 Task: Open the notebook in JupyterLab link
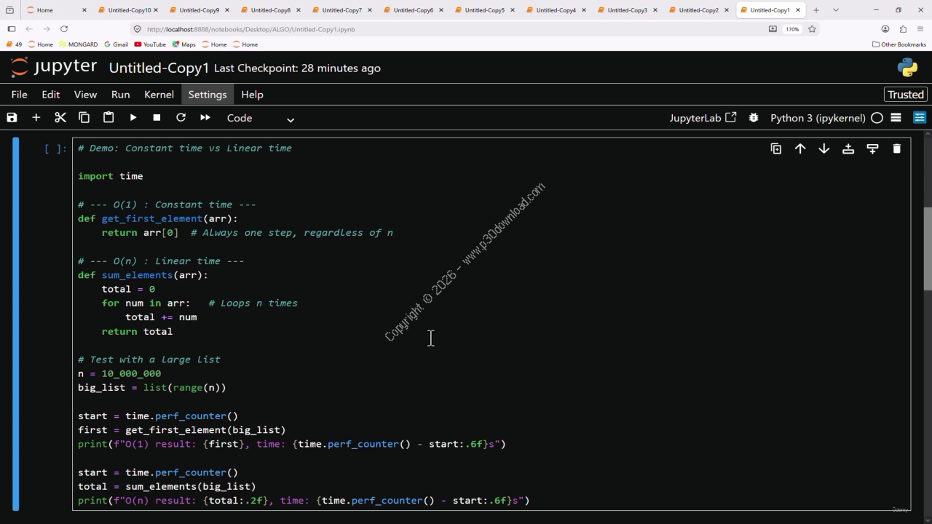point(703,118)
